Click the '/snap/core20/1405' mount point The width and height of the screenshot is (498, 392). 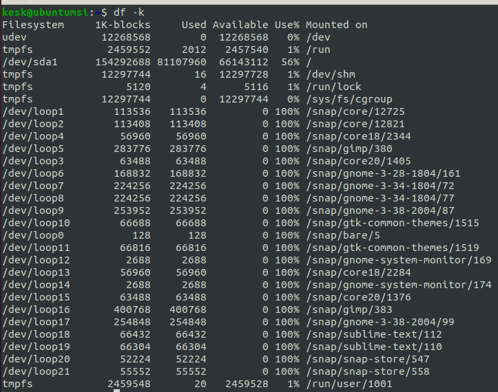click(359, 161)
